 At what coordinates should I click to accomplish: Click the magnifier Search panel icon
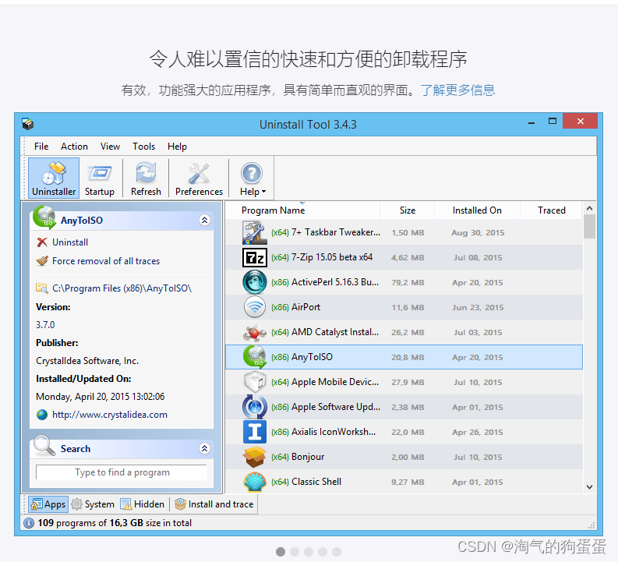pos(44,446)
